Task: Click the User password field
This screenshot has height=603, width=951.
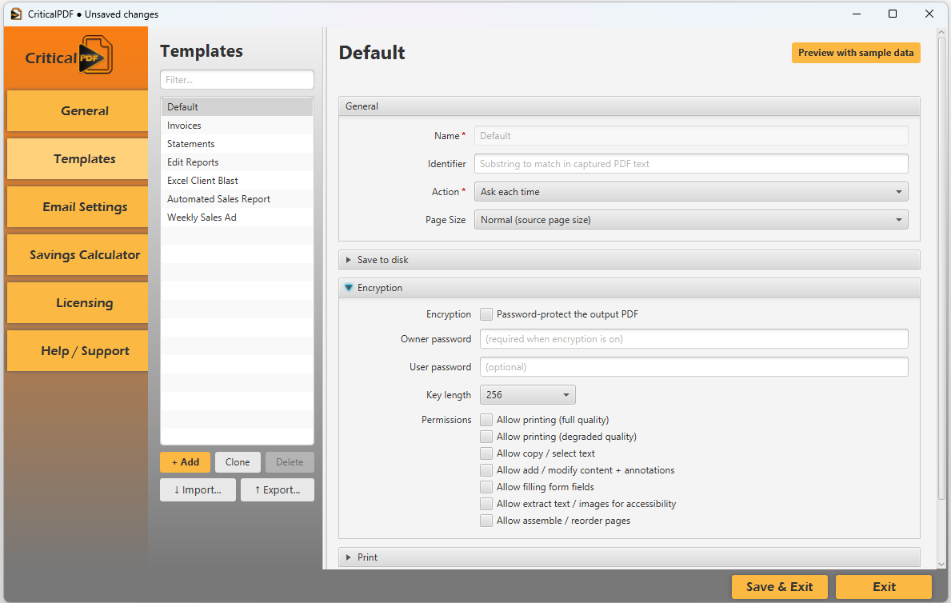Action: tap(693, 367)
